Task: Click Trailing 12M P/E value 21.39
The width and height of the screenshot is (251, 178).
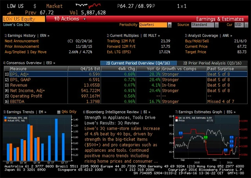Action: coord(166,41)
